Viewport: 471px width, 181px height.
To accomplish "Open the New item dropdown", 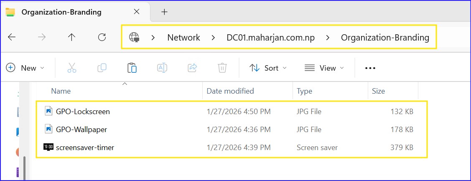I will 25,68.
